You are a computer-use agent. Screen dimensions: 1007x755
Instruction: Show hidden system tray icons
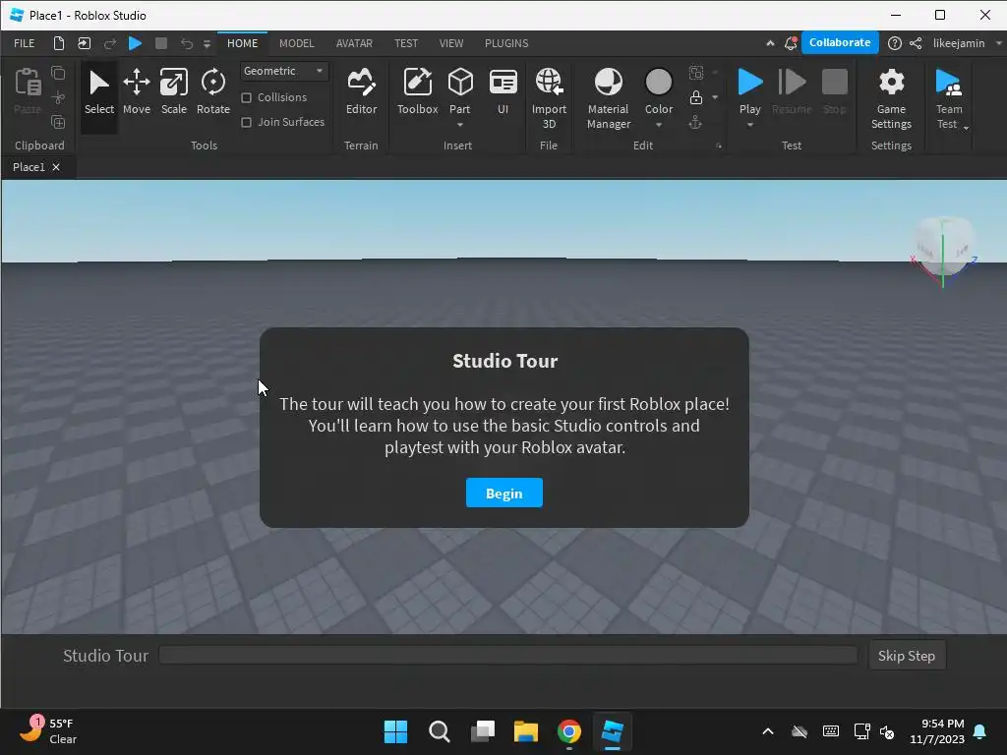tap(767, 731)
